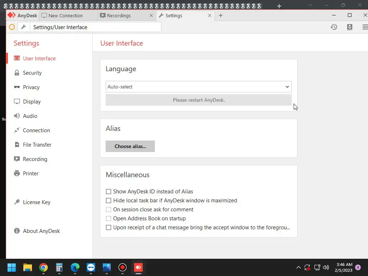Image resolution: width=368 pixels, height=276 pixels.
Task: Click the wrench icon beside address bar
Action: (x=23, y=27)
